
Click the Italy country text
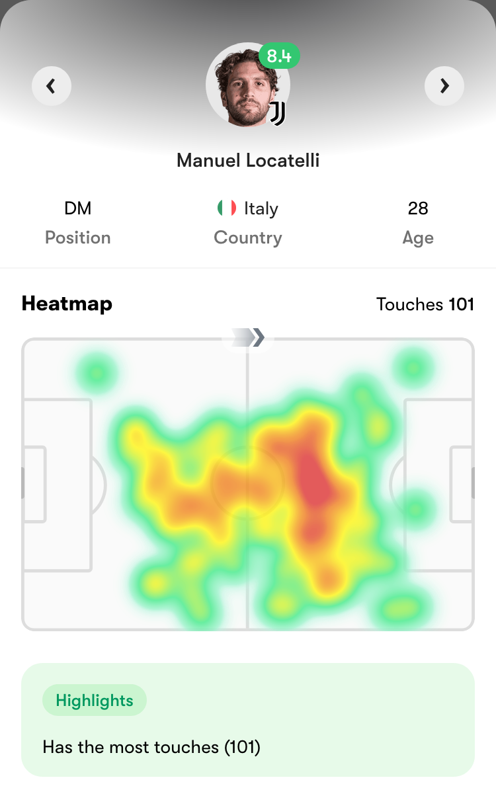[x=261, y=209]
